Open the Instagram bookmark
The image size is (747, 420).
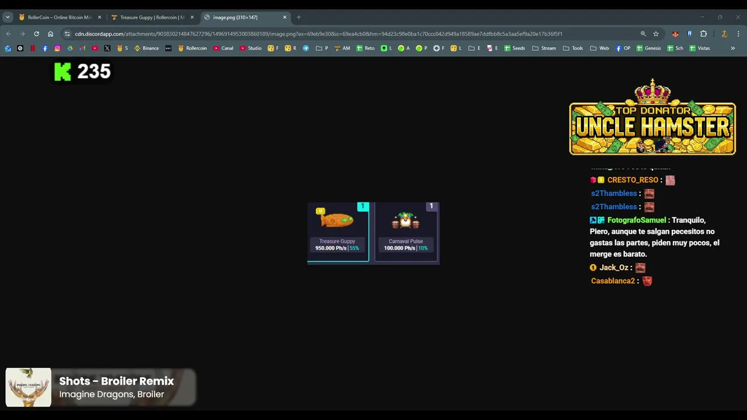pos(57,48)
